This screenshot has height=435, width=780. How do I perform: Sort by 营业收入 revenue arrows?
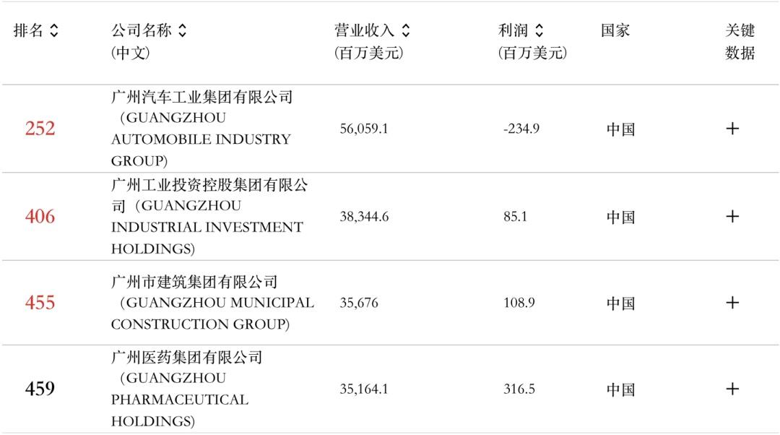click(x=406, y=31)
